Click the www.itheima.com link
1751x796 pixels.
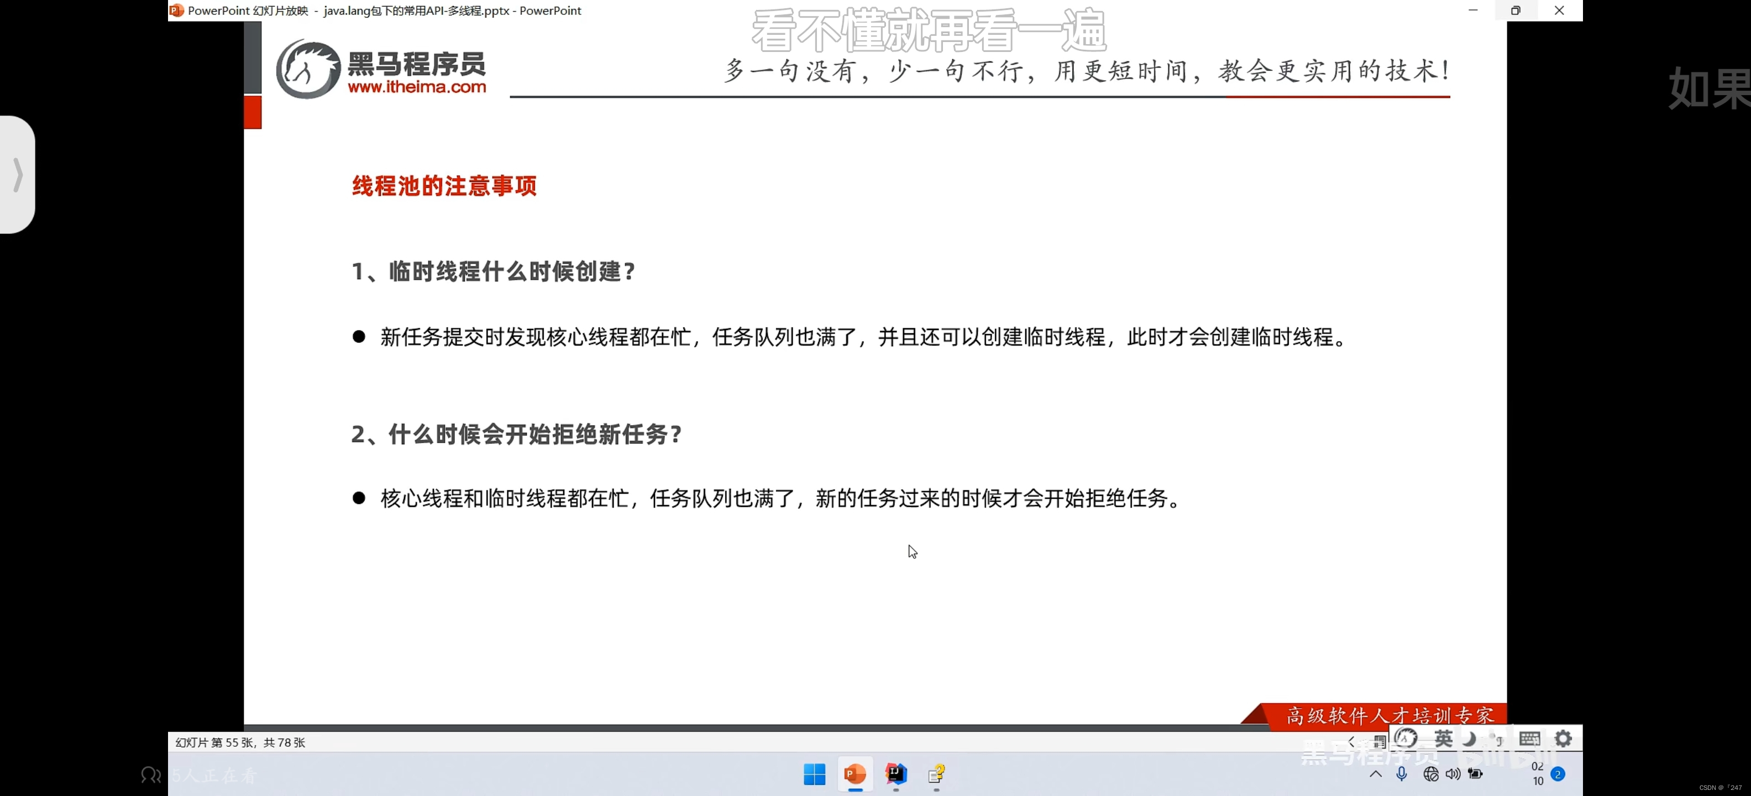[417, 87]
